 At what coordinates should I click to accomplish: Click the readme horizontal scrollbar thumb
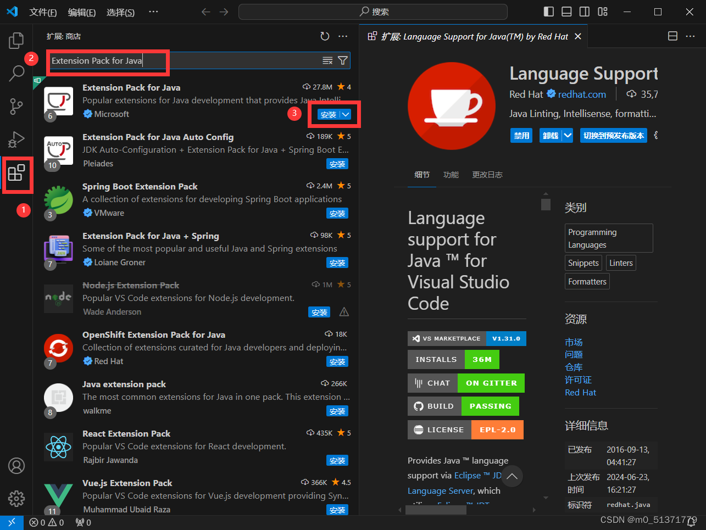point(436,510)
